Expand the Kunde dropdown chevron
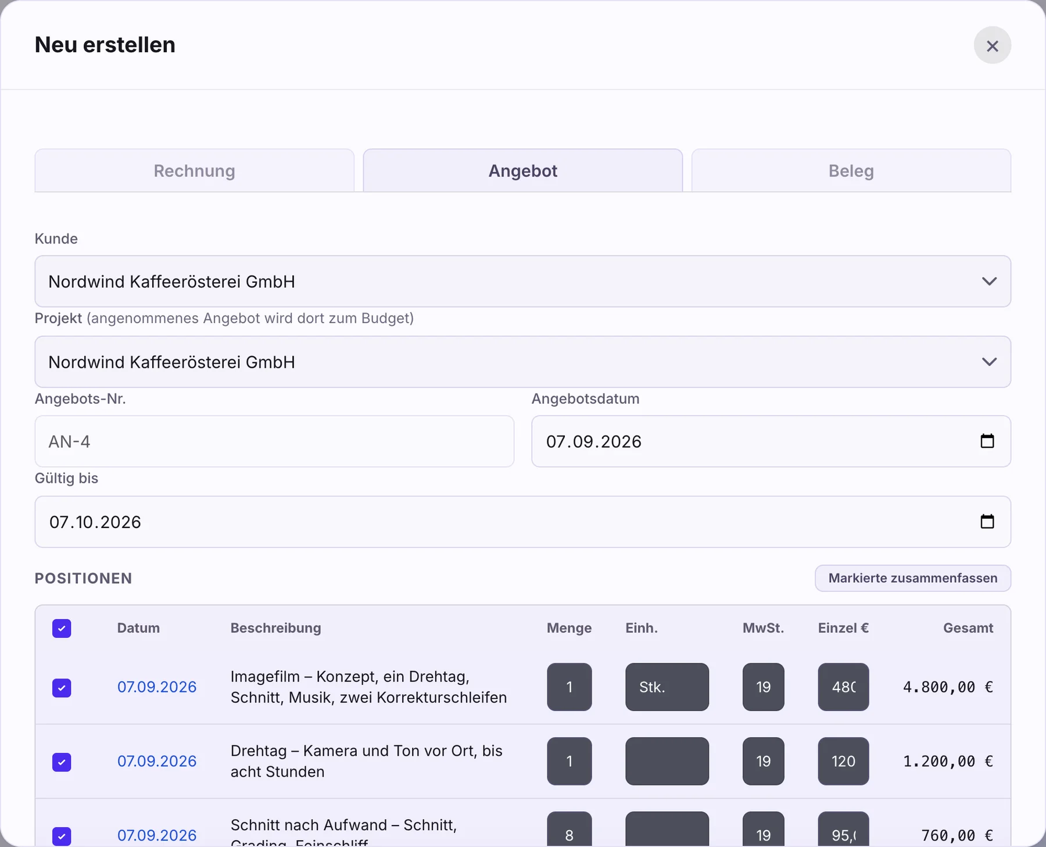Screen dimensions: 1046x847 pyautogui.click(x=989, y=281)
